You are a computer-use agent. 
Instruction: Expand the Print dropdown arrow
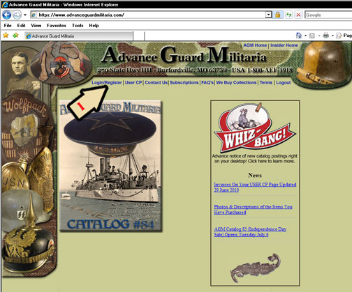332,36
